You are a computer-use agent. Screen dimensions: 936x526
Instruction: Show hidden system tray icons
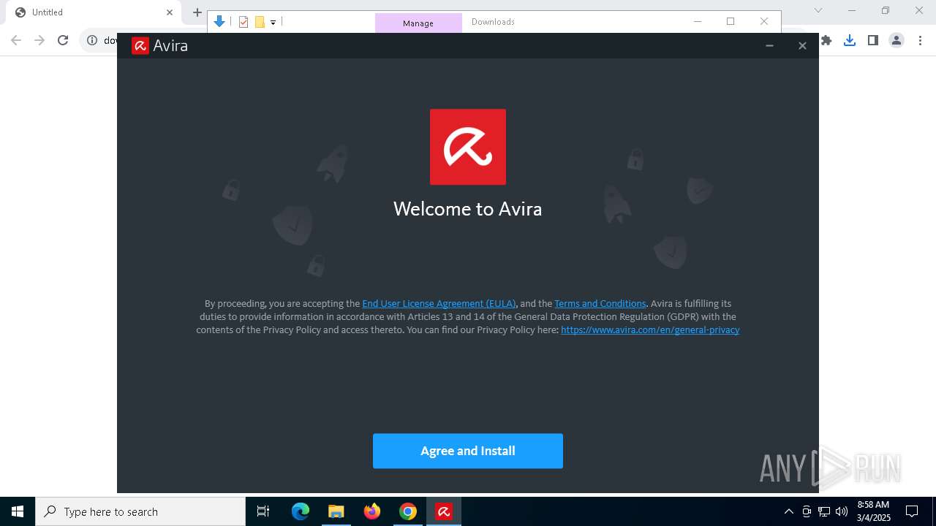pyautogui.click(x=788, y=511)
